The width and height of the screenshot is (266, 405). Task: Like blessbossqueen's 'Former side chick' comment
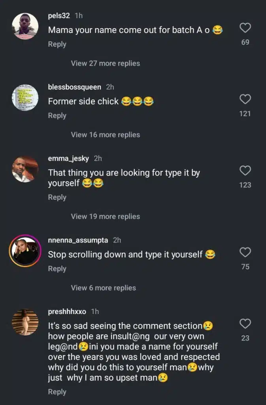click(245, 99)
